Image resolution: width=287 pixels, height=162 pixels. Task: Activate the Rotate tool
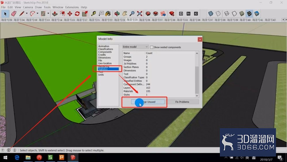point(77,14)
